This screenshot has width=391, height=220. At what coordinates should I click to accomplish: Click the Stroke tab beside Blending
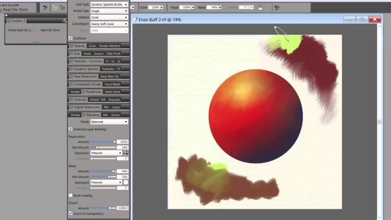pos(75,115)
